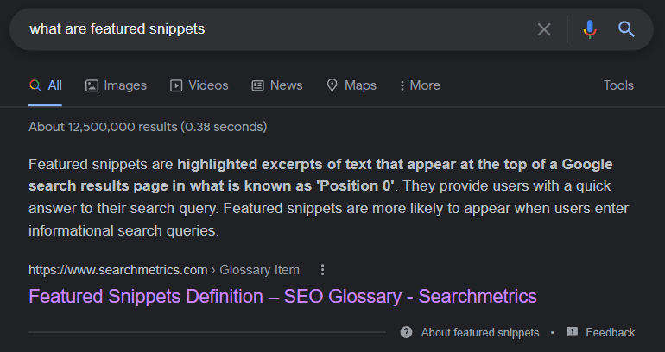Viewport: 665px width, 352px height.
Task: Click the Feedback speech bubble icon
Action: pyautogui.click(x=572, y=332)
